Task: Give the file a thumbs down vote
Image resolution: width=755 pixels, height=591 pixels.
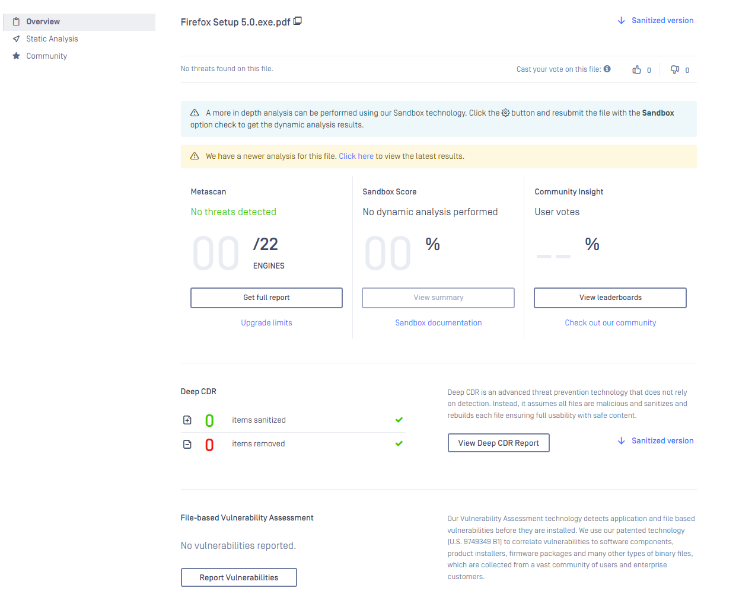Action: click(675, 69)
